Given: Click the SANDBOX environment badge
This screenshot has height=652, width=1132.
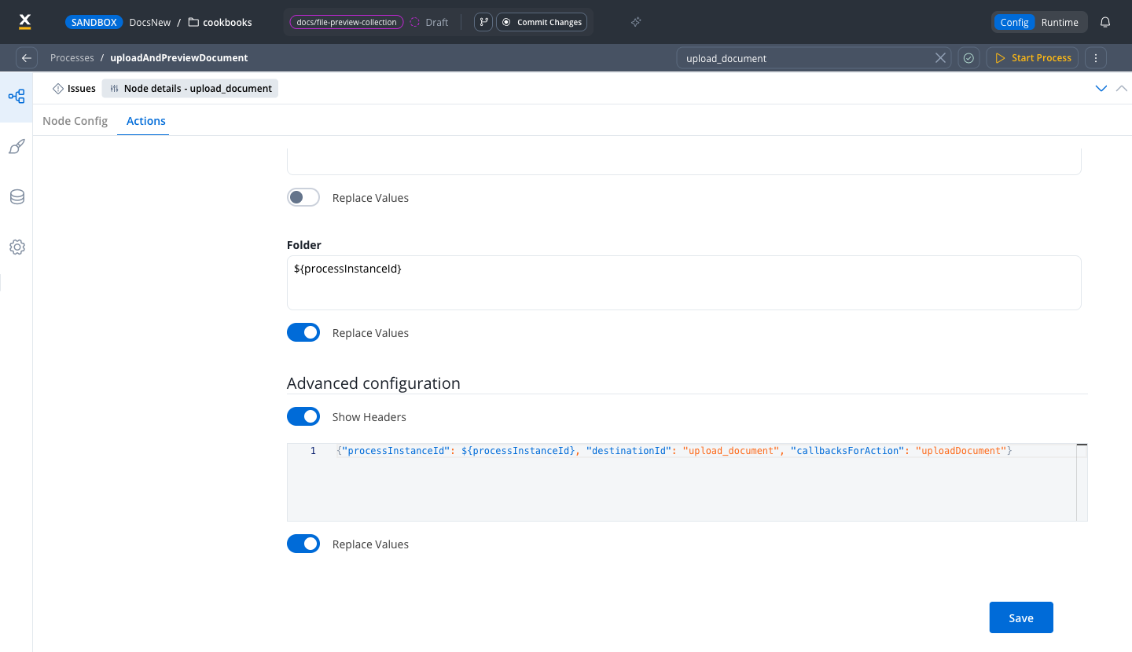Looking at the screenshot, I should pyautogui.click(x=94, y=22).
